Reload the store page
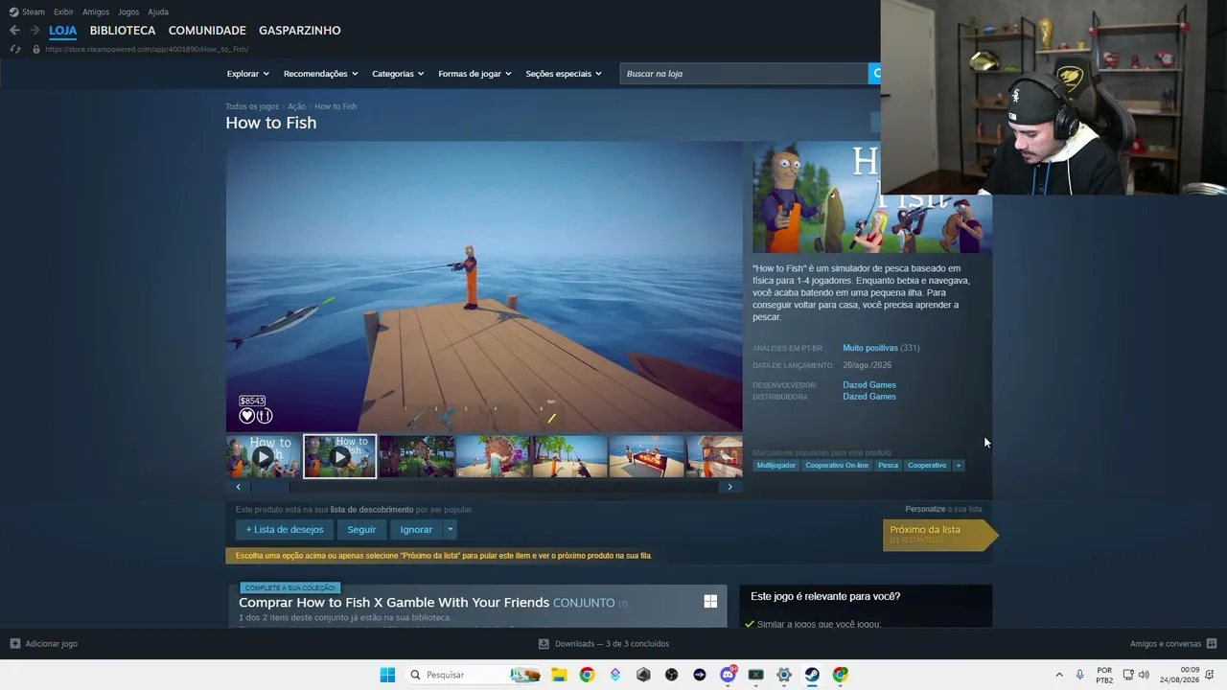Image resolution: width=1227 pixels, height=690 pixels. (14, 49)
